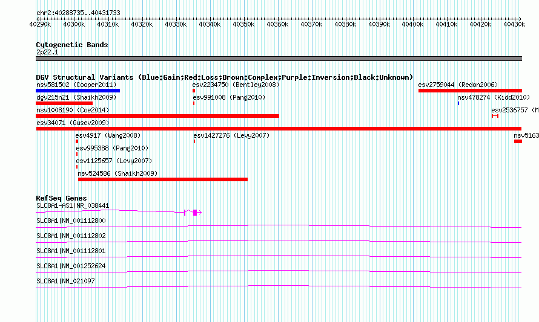
Task: Select esv991008 (Pang2010) label
Action: point(229,97)
